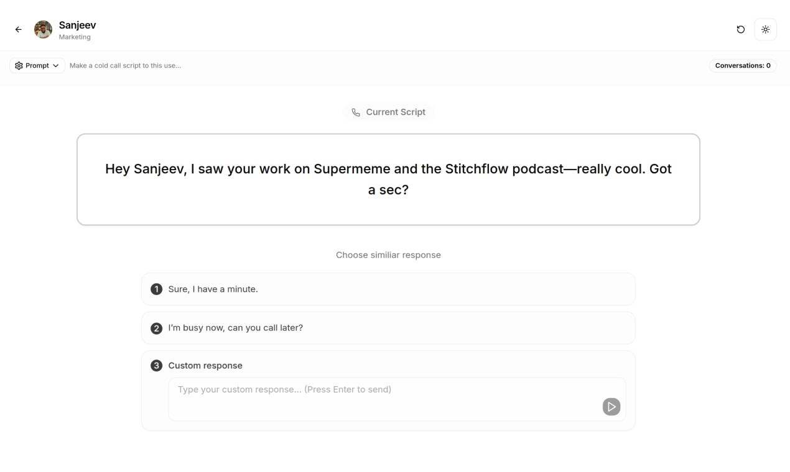This screenshot has height=472, width=790.
Task: Click the Custom response label
Action: point(205,365)
